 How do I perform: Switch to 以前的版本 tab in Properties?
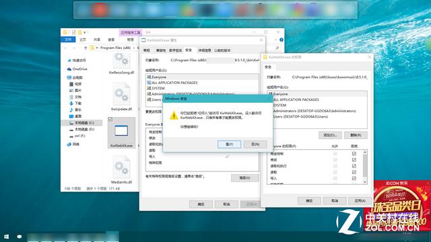(222, 50)
